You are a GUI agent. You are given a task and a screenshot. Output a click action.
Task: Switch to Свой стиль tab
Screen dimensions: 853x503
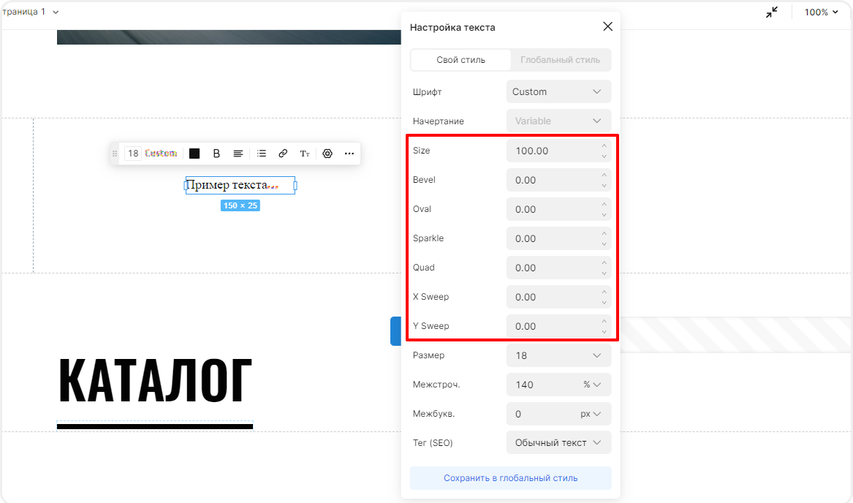[460, 60]
